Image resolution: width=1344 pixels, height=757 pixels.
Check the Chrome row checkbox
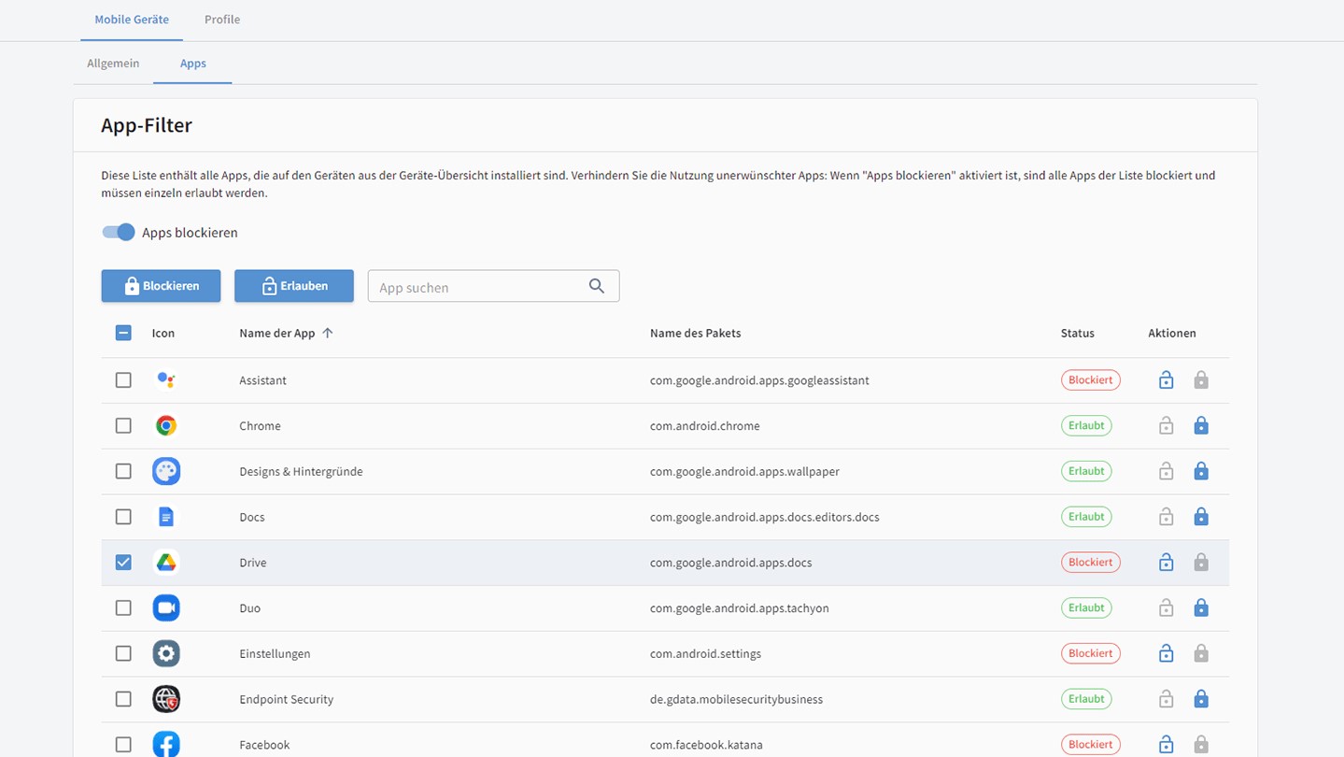tap(123, 426)
